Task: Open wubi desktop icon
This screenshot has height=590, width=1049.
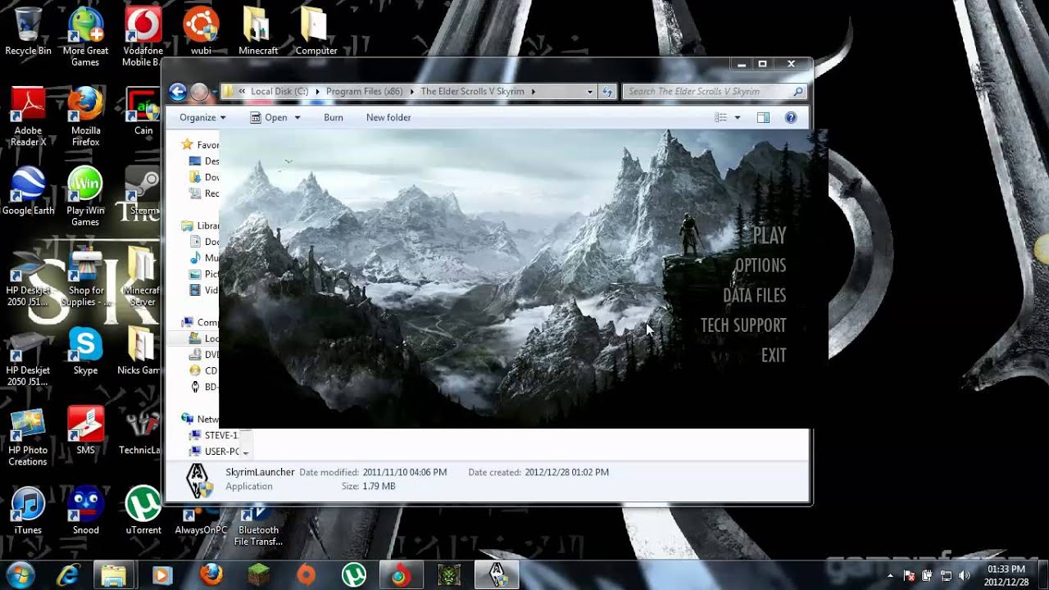Action: [201, 33]
